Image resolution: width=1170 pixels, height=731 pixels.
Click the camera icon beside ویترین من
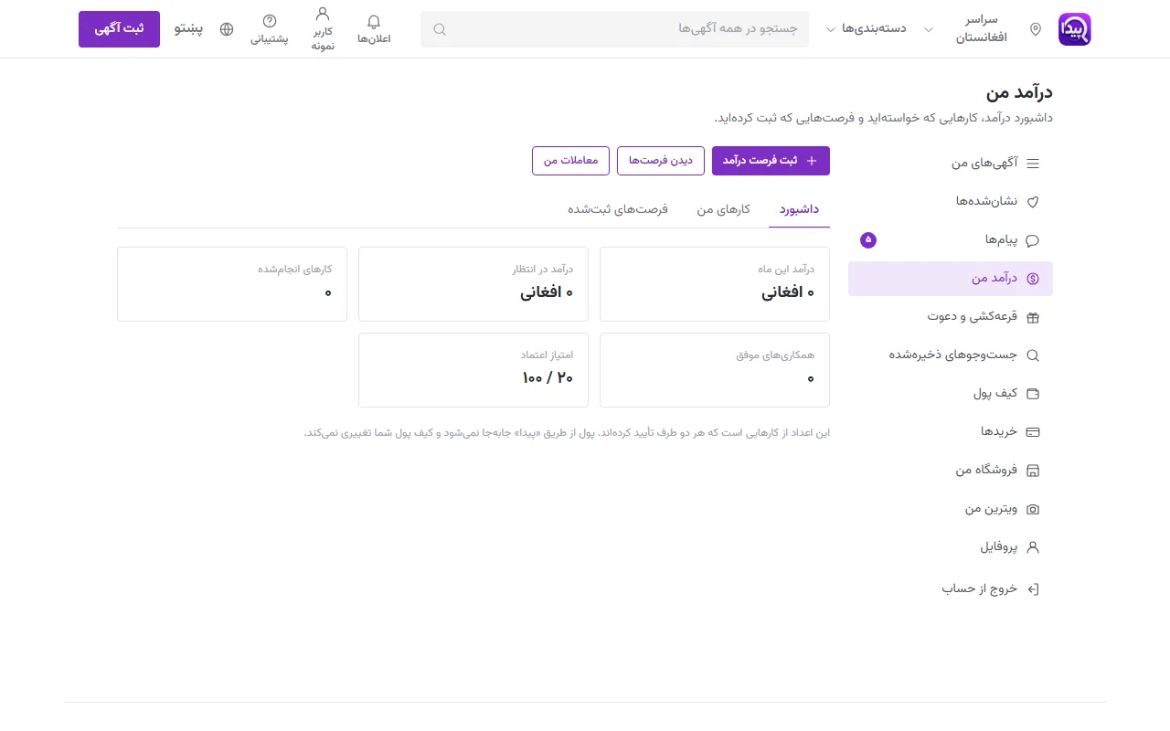pos(1033,509)
